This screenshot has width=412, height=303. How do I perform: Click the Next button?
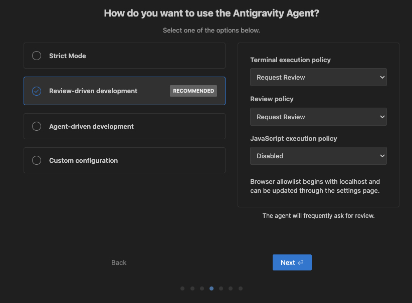292,262
